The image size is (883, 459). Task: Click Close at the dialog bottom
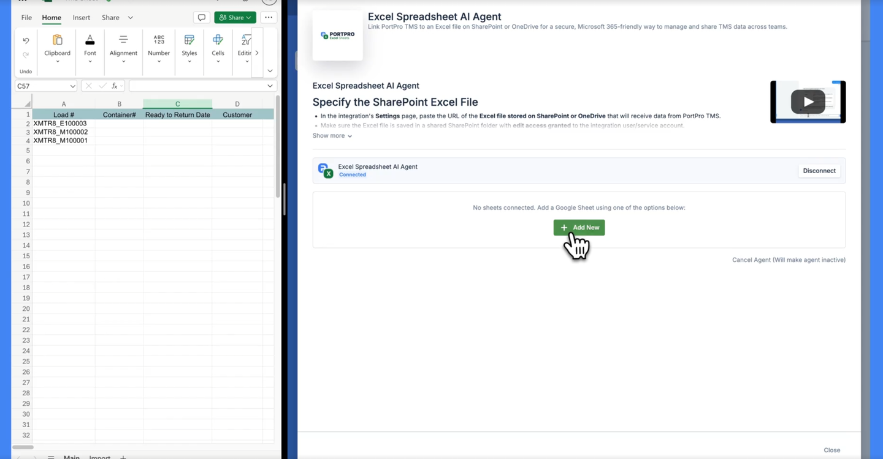(x=832, y=450)
